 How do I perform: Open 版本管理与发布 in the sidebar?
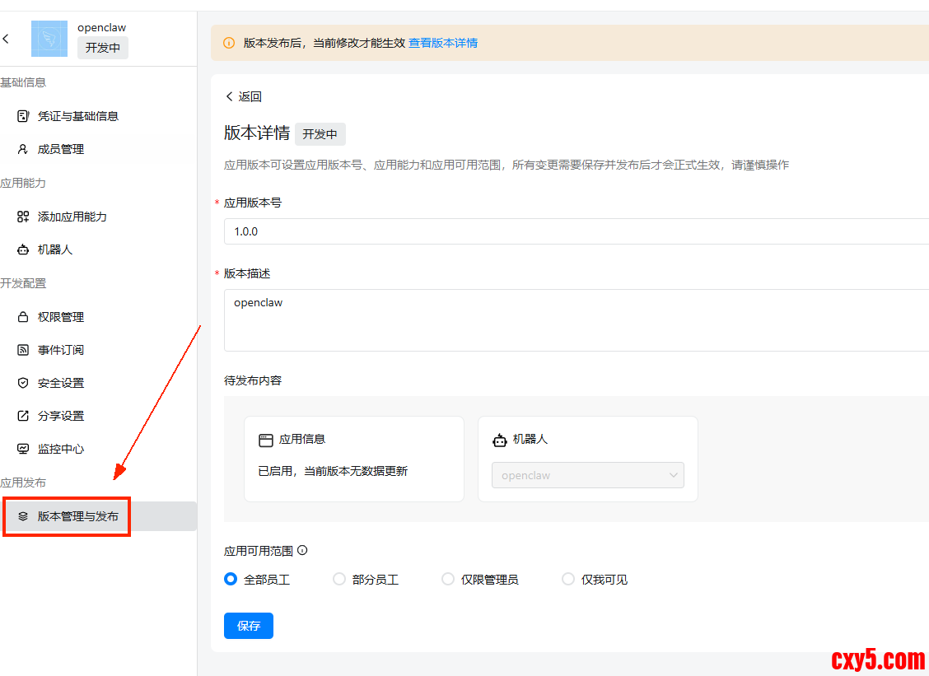pyautogui.click(x=77, y=516)
